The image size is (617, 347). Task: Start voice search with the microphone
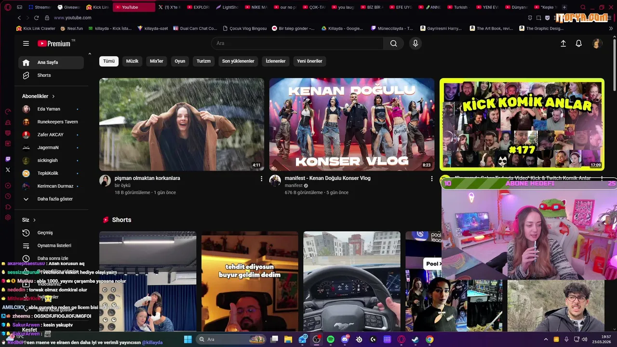pyautogui.click(x=416, y=43)
